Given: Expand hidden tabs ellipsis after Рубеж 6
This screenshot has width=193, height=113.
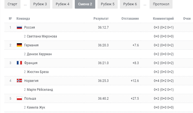Looking at the screenshot, I should click(x=145, y=4).
